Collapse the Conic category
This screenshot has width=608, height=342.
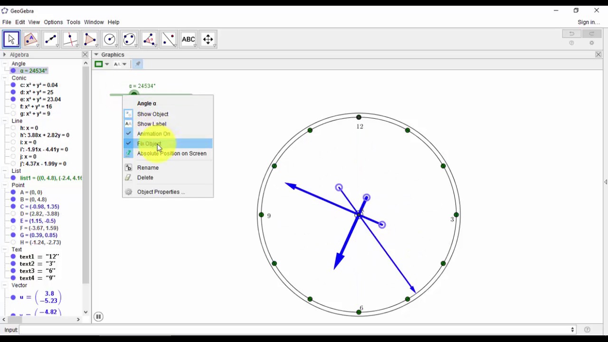5,78
